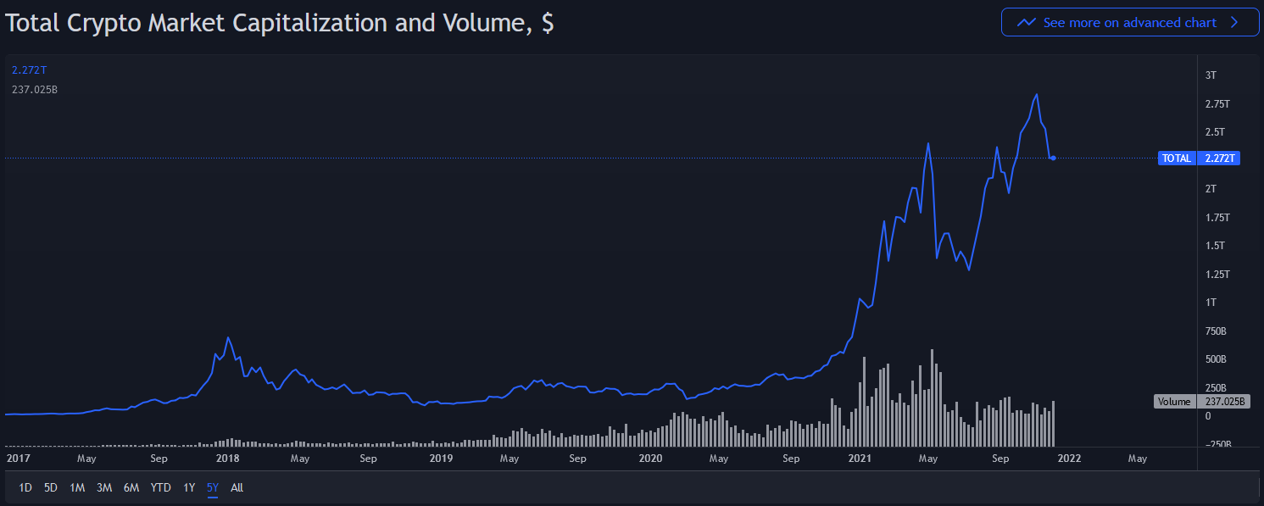The width and height of the screenshot is (1264, 506).
Task: Show All time range data
Action: click(237, 487)
